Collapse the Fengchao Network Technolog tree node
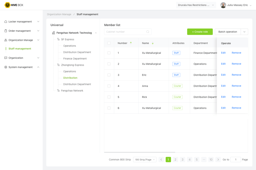256x170 pixels. [x=96, y=33]
